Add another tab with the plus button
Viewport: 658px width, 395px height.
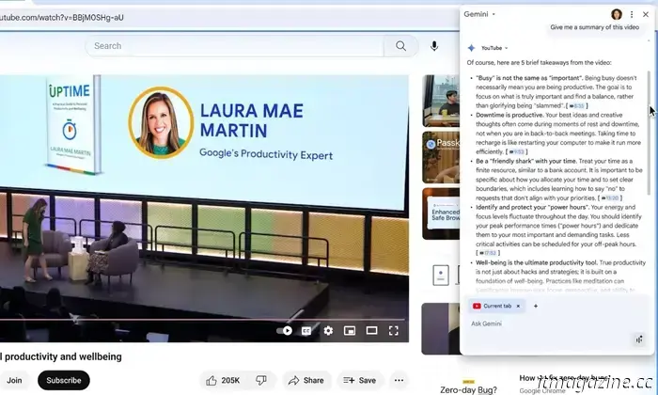tap(536, 306)
